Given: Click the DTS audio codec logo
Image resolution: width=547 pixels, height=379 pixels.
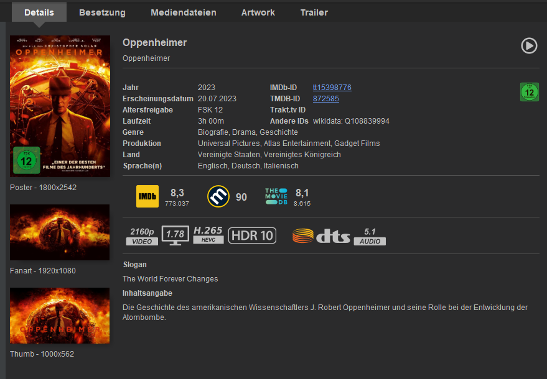Looking at the screenshot, I should (321, 236).
